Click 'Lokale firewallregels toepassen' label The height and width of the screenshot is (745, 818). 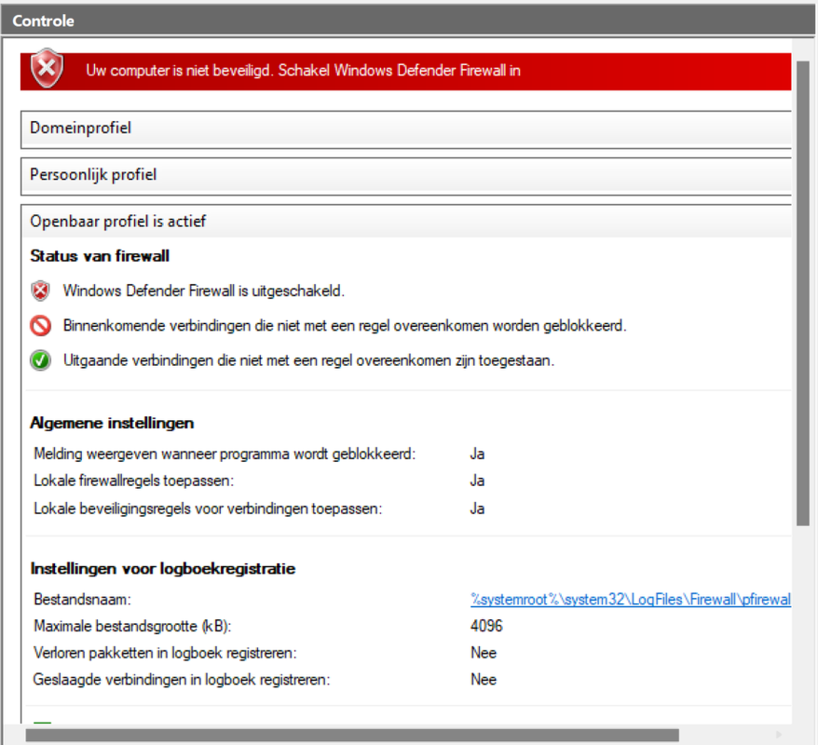(133, 481)
